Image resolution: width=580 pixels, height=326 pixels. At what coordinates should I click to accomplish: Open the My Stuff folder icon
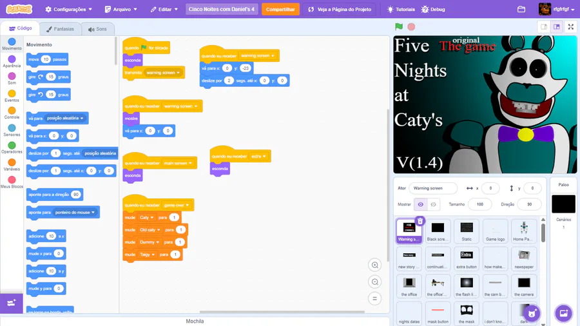tap(521, 9)
